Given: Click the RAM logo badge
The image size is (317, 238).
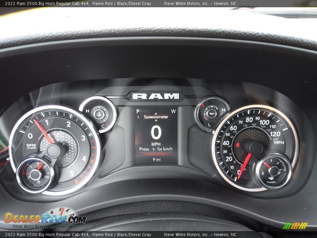Looking at the screenshot, I should [156, 96].
